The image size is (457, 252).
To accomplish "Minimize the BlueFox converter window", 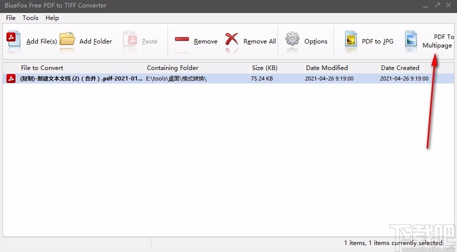I will [x=425, y=5].
